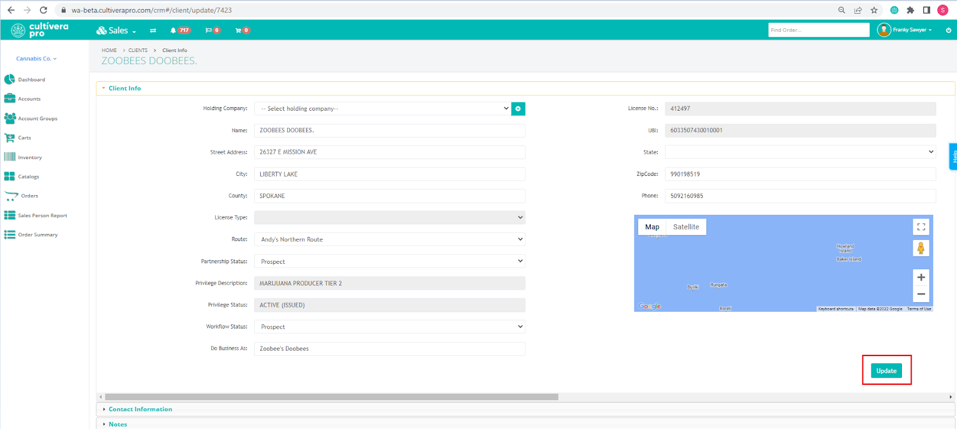Open Catalogs in the sidebar
Viewport: 957px width, 429px height.
pos(22,177)
